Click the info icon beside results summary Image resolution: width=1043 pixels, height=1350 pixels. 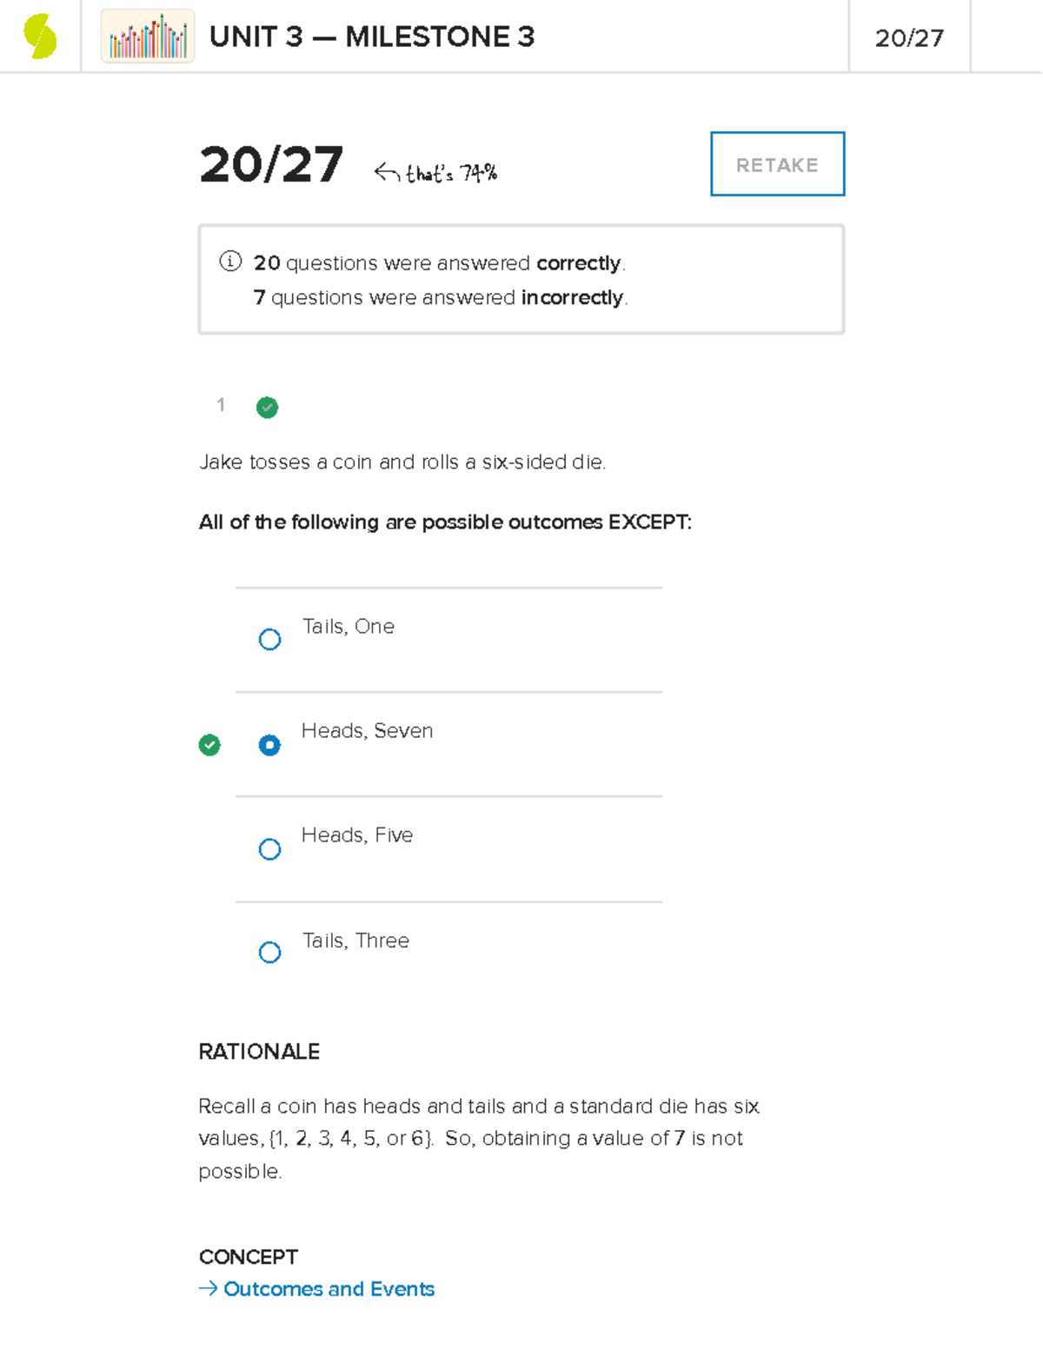pyautogui.click(x=230, y=261)
